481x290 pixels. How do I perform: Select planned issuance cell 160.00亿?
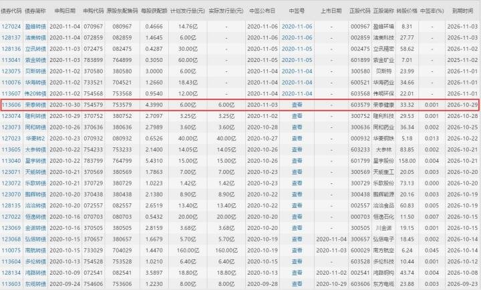coord(188,251)
